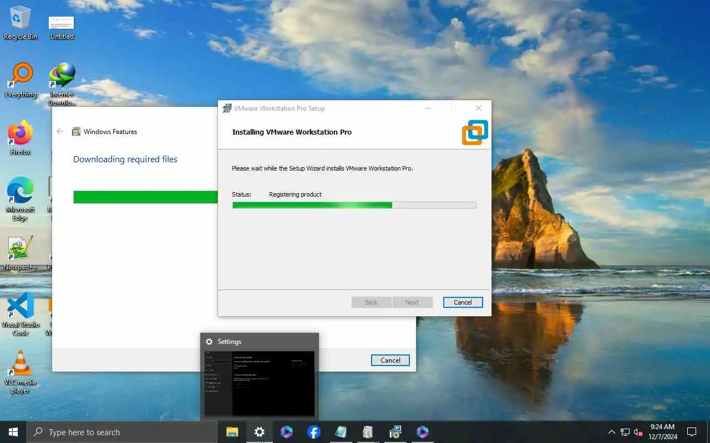
Task: Go back using the Windows Features arrow
Action: tap(60, 131)
